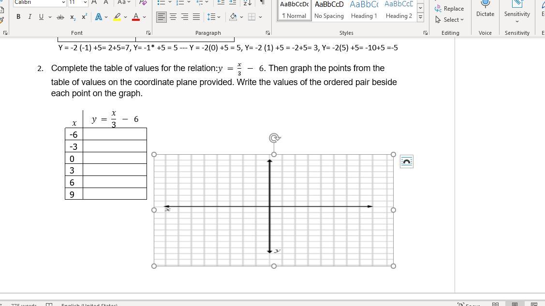
Task: Open shading color dropdown arrow
Action: 242,16
